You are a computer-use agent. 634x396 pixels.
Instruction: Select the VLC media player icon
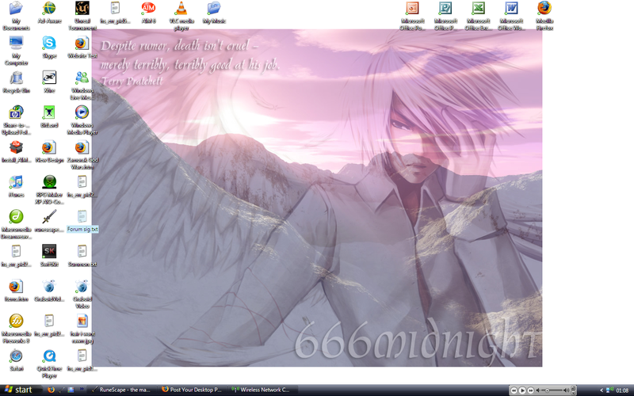coord(181,15)
